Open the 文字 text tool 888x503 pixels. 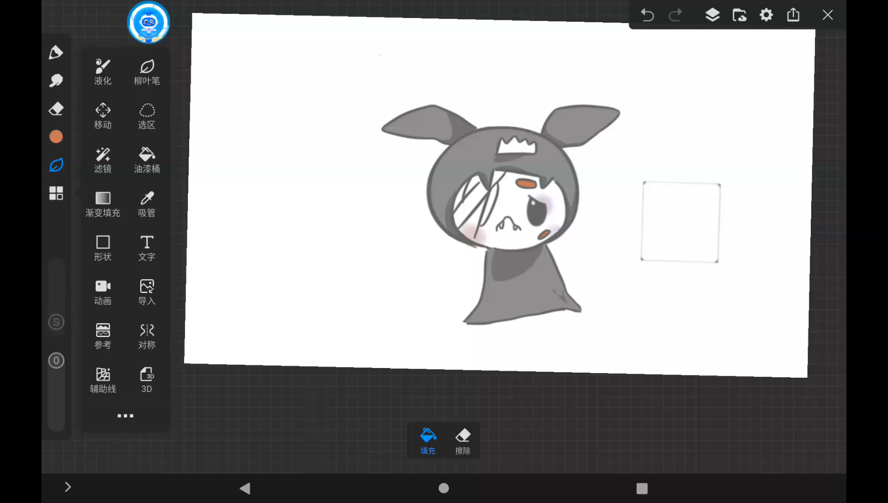[147, 248]
